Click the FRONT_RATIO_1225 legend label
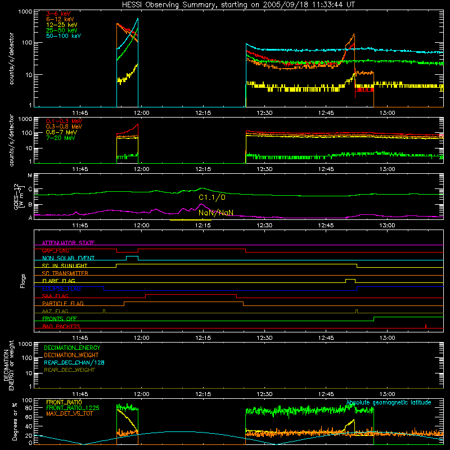Screen dimensions: 450x450 (x=73, y=408)
